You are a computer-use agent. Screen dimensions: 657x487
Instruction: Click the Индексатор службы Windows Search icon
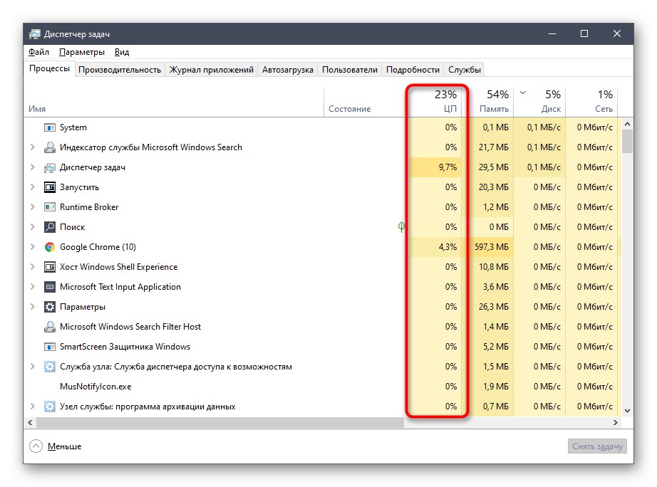pos(49,147)
